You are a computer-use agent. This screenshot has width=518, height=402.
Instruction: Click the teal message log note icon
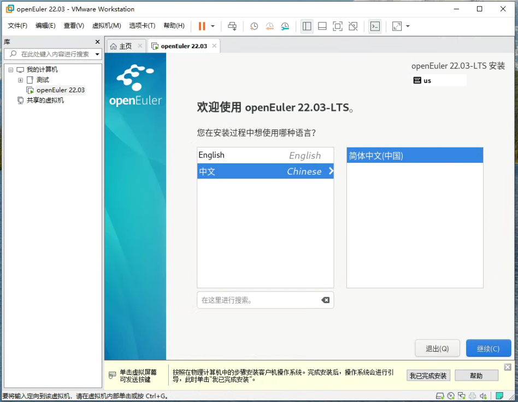click(x=499, y=396)
